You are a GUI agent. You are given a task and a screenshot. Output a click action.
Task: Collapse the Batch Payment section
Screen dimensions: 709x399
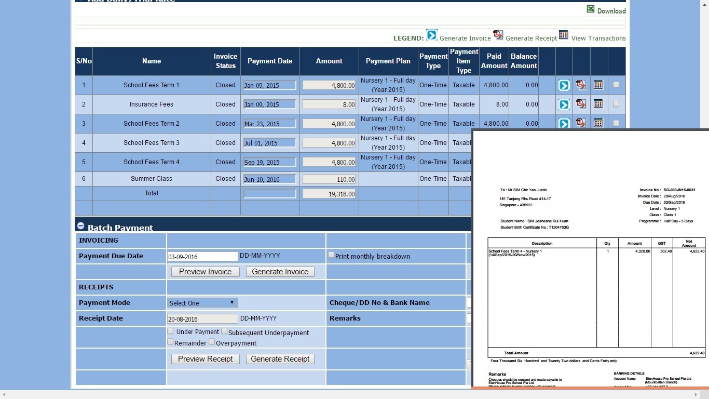pyautogui.click(x=80, y=226)
